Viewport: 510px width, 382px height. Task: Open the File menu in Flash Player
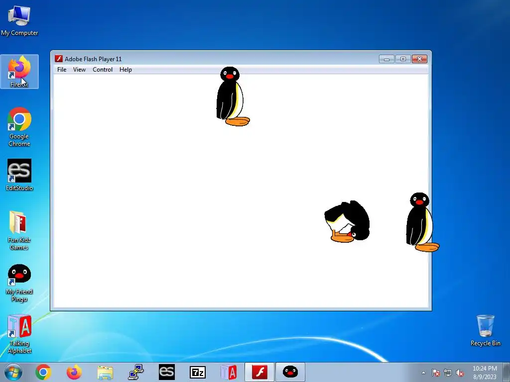(x=62, y=70)
